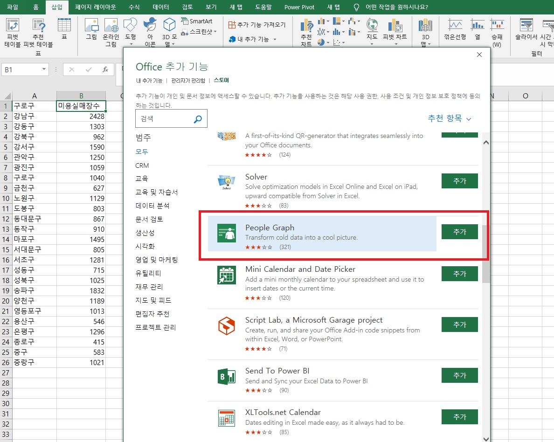Click the insert function fx icon
554x442 pixels.
coord(105,69)
